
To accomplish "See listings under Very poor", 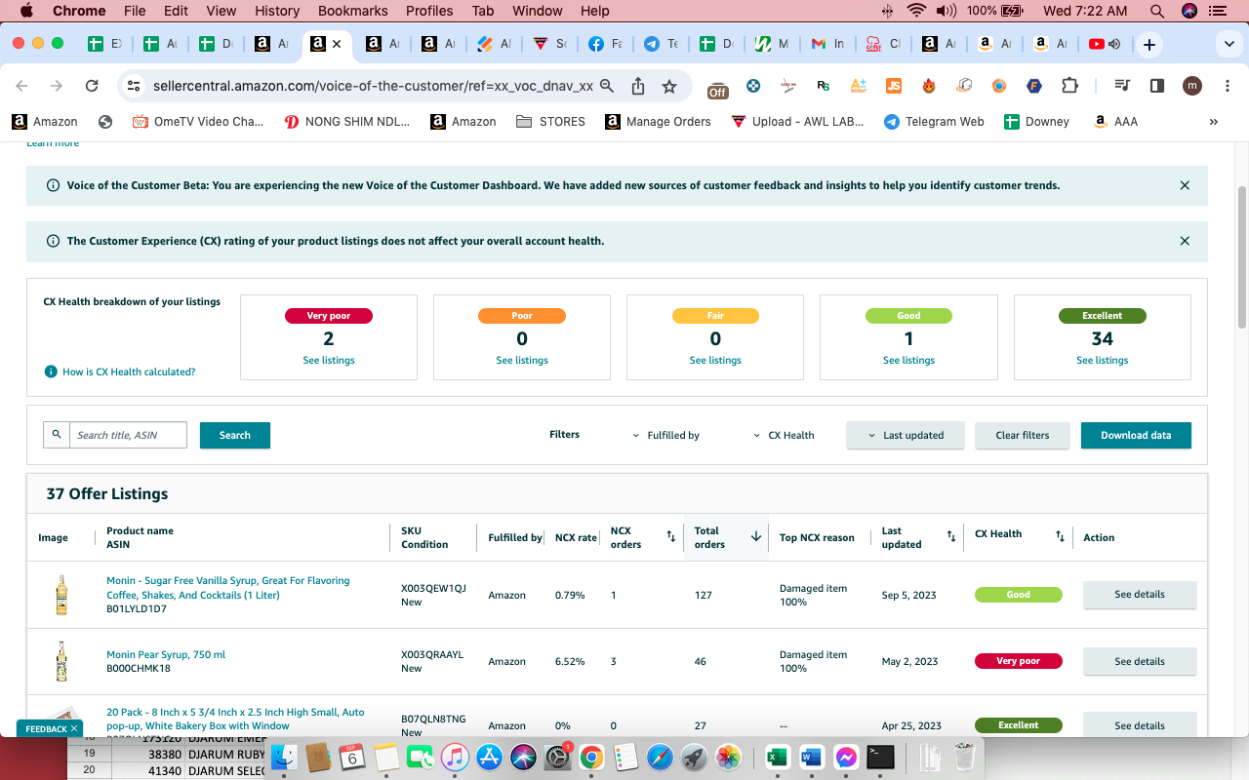I will pos(329,361).
